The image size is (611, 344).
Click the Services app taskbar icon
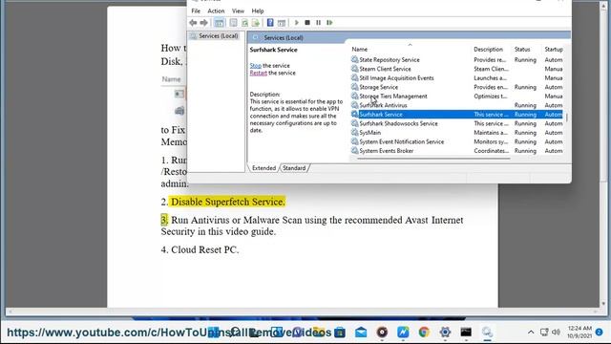click(487, 333)
